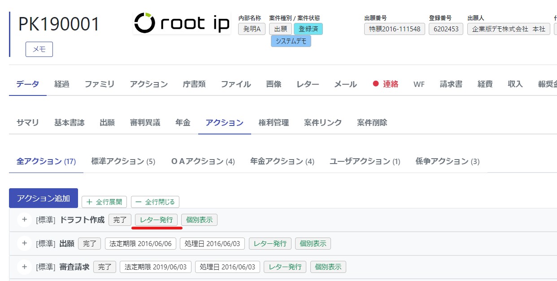The width and height of the screenshot is (557, 281).
Task: Open the メール tab
Action: (345, 84)
